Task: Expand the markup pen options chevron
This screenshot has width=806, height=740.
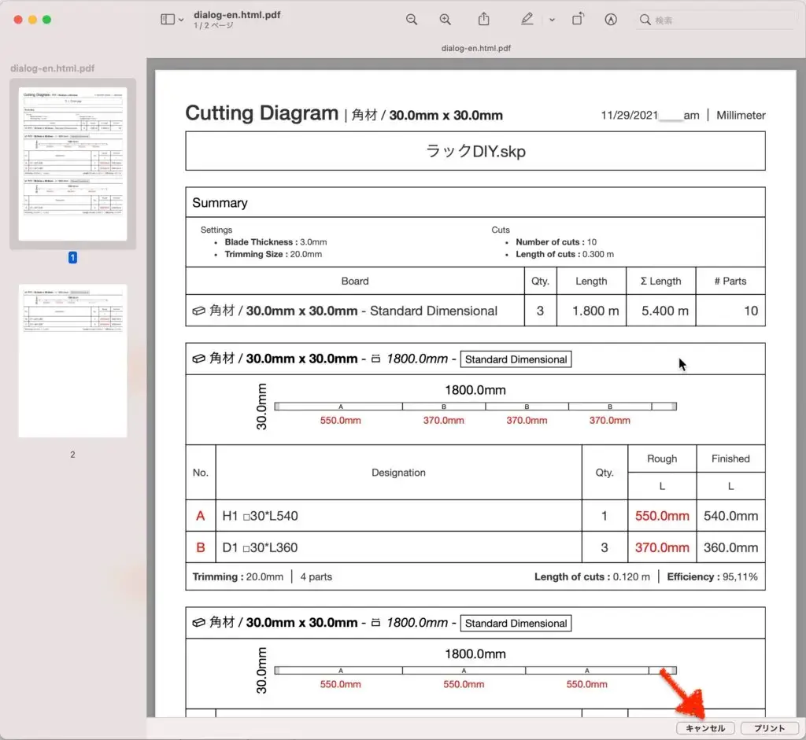Action: (x=552, y=20)
